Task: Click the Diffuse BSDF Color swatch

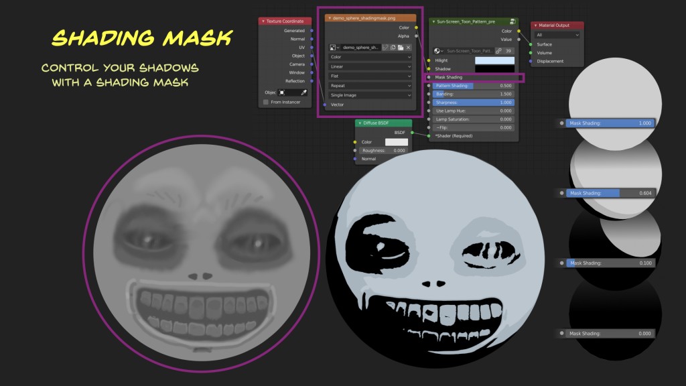Action: tap(396, 142)
